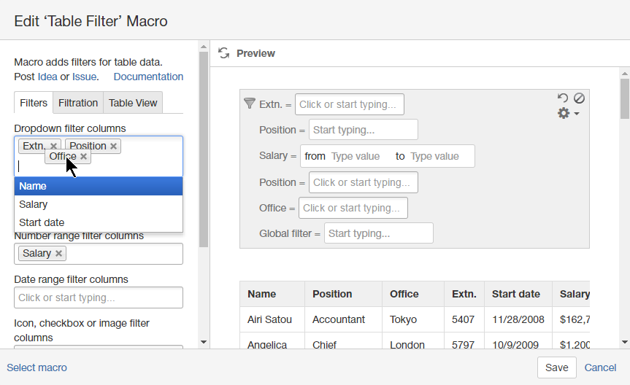Open the Documentation link

(x=148, y=77)
